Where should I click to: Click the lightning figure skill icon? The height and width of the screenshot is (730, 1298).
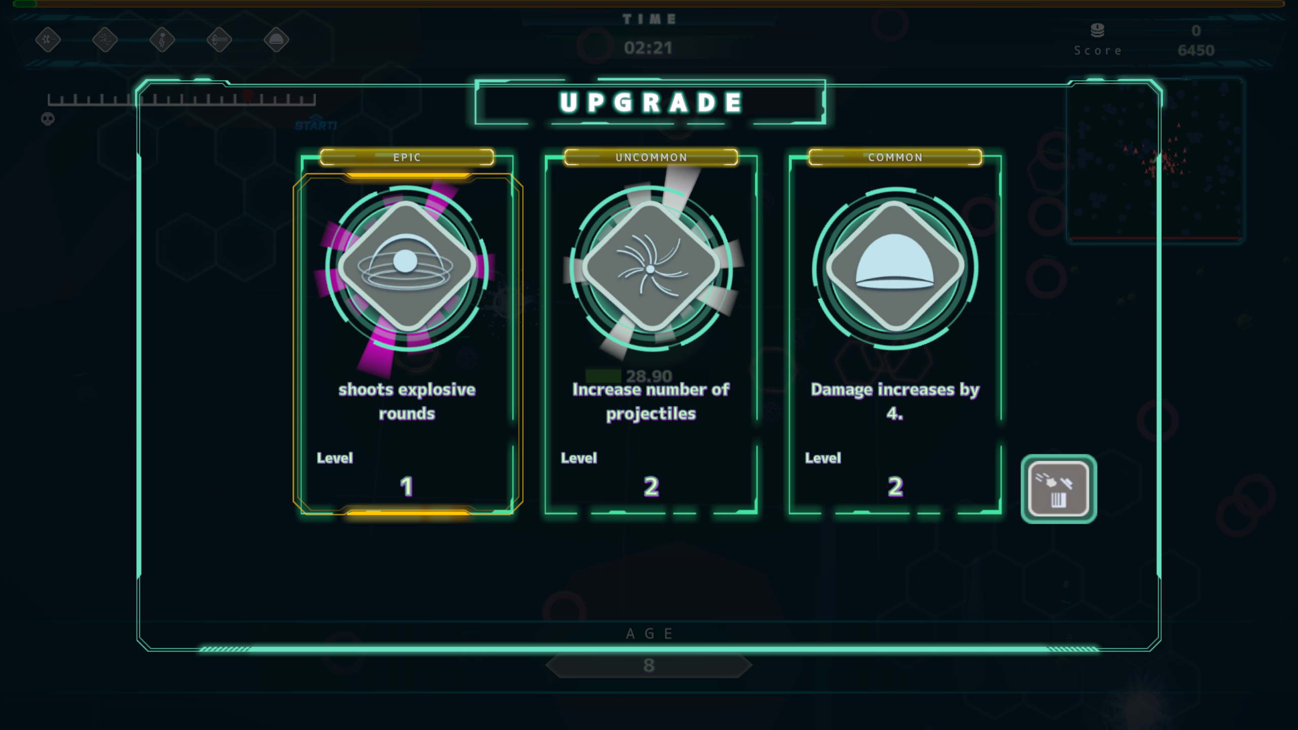point(162,40)
